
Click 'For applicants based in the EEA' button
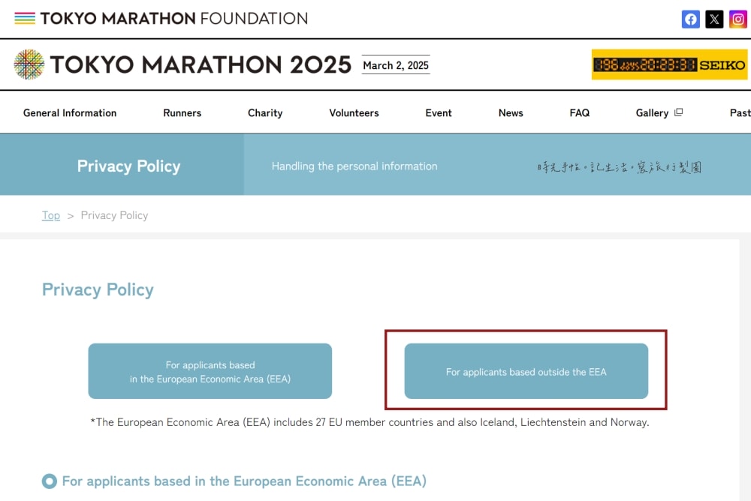tap(210, 370)
